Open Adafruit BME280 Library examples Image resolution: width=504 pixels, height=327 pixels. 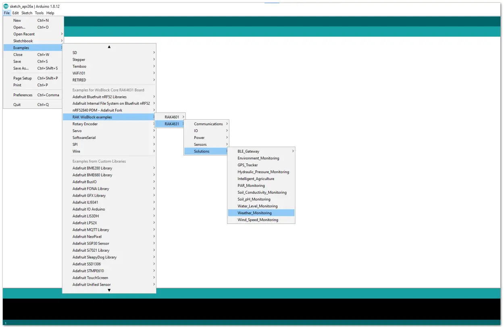tap(109, 168)
